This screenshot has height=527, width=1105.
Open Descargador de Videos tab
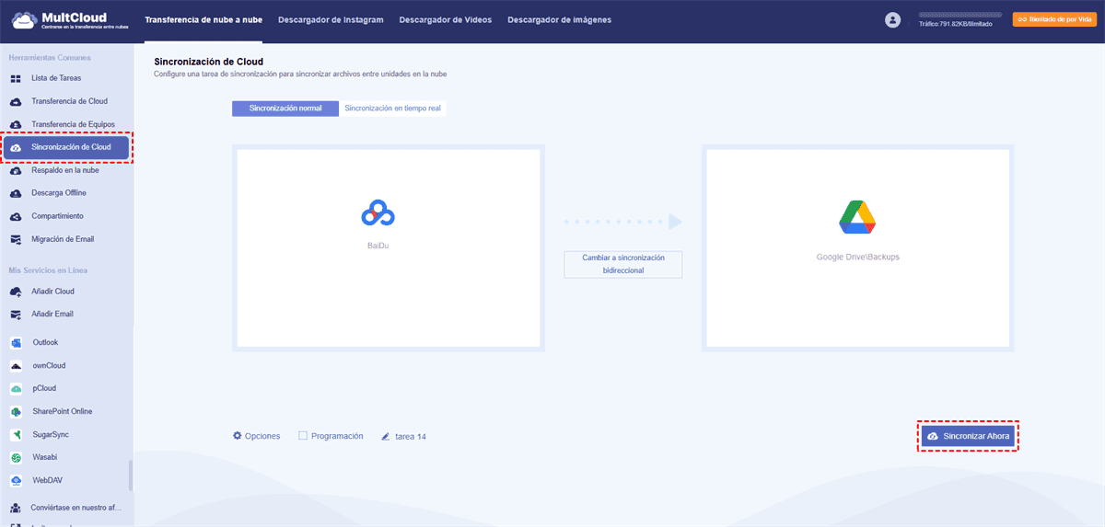tap(446, 20)
